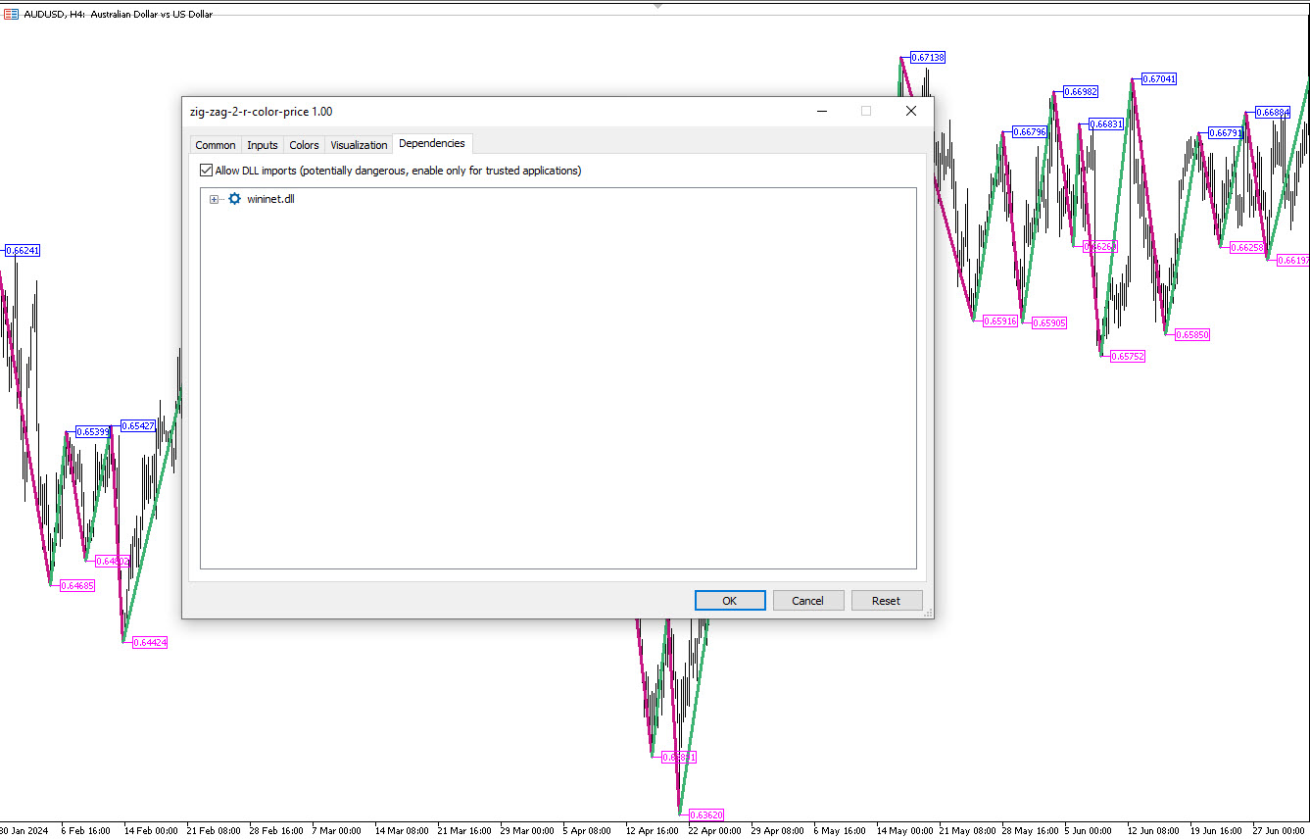Click the 0.64424 price label
The image size is (1310, 839).
tap(150, 643)
